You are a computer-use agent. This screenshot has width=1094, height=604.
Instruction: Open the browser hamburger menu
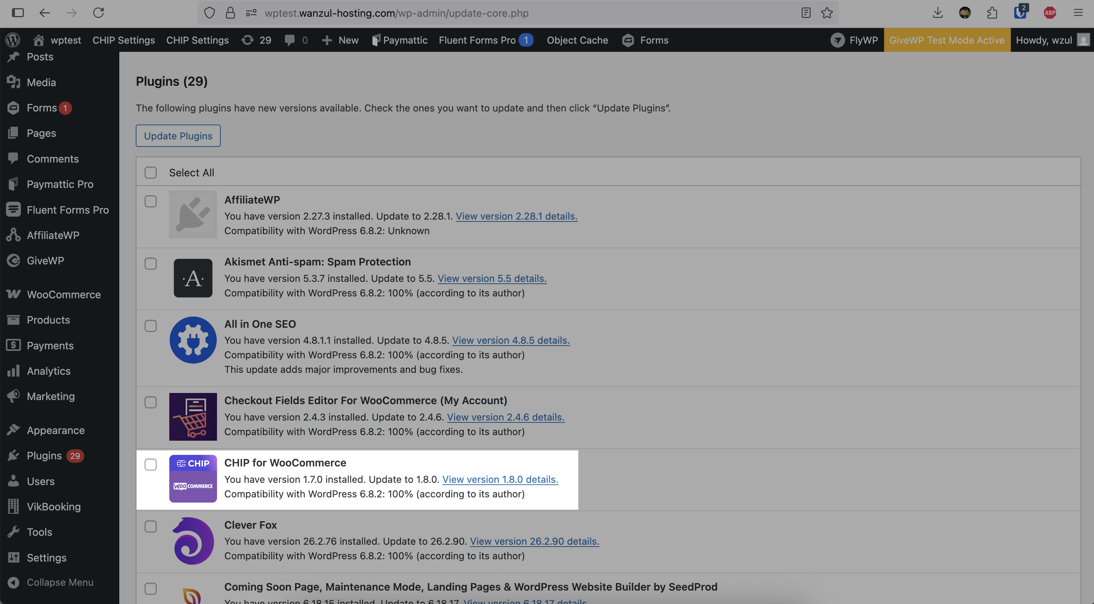coord(1078,13)
